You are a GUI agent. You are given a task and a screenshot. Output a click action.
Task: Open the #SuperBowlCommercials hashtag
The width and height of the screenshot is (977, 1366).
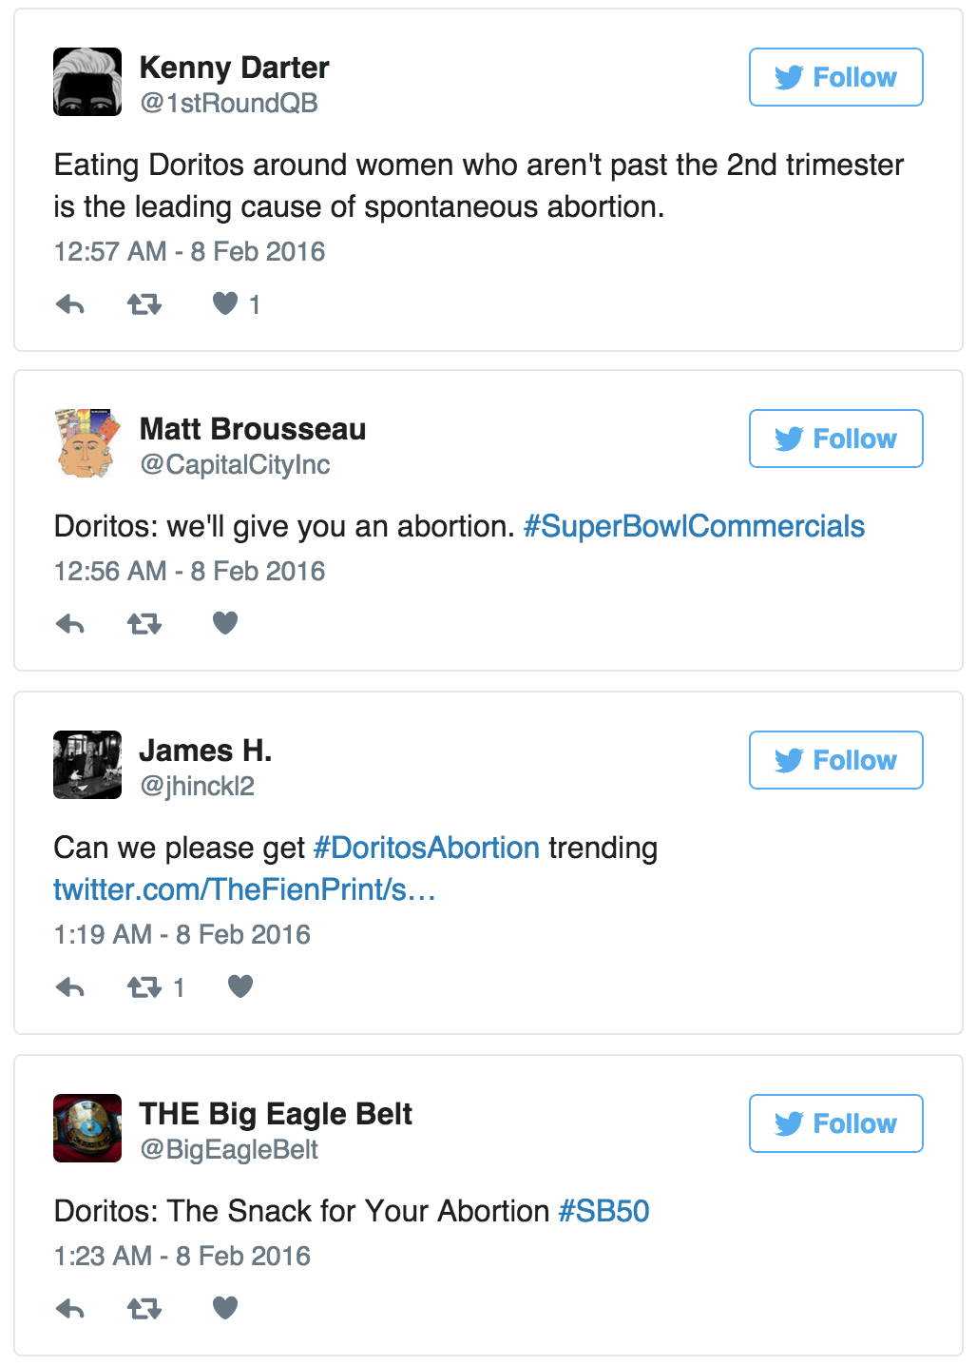[x=694, y=526]
